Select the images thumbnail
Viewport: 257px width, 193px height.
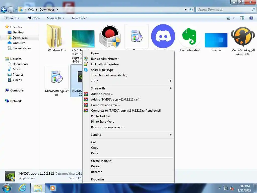216,40
